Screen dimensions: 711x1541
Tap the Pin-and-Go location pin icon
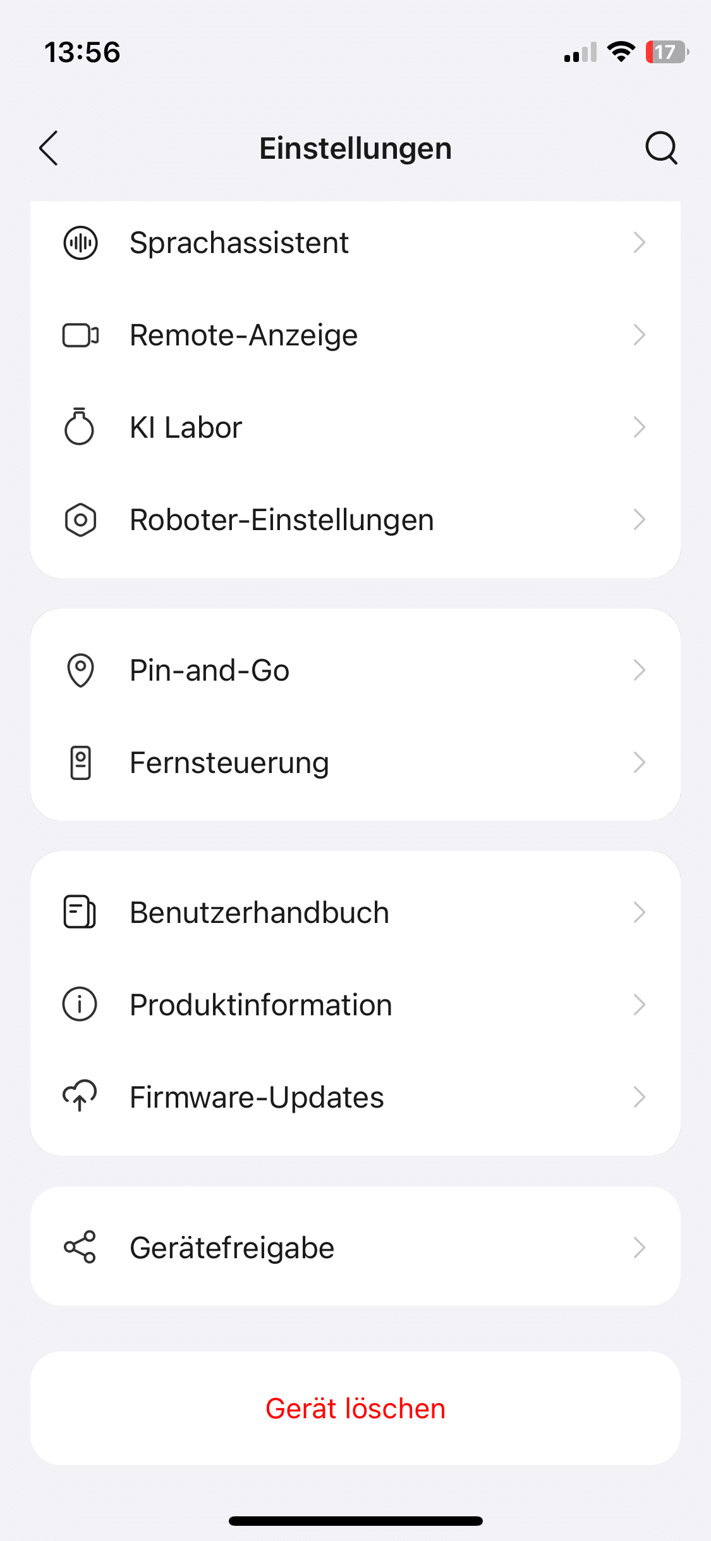80,671
